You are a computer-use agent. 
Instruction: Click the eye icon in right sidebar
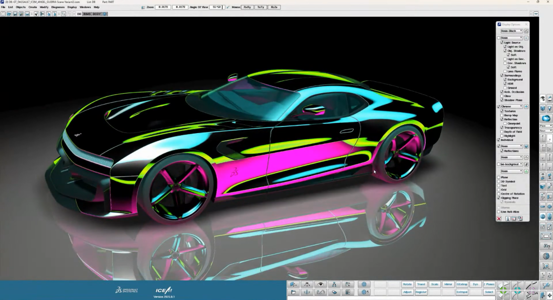point(543,99)
